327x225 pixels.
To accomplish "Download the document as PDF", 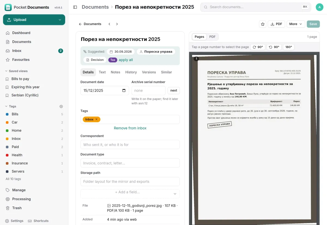I will click(x=276, y=24).
